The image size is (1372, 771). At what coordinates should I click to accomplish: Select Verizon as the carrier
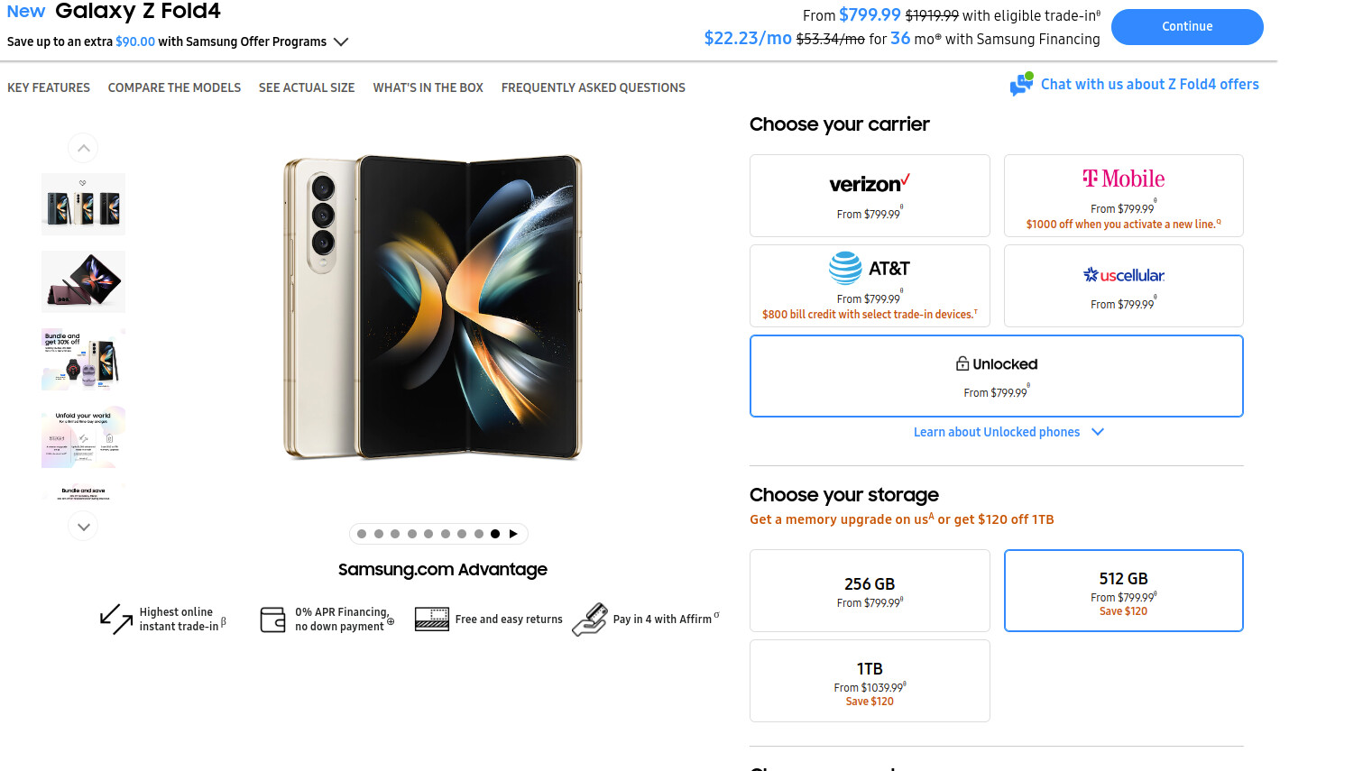(x=870, y=196)
